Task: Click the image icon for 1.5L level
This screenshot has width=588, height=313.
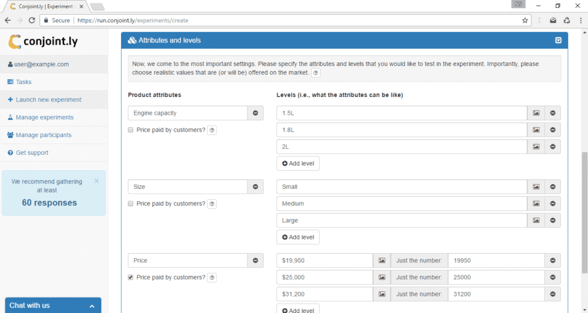Action: click(x=536, y=113)
